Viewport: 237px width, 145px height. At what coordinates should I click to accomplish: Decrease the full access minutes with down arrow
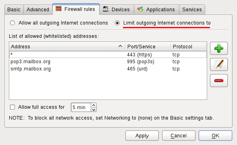point(94,110)
